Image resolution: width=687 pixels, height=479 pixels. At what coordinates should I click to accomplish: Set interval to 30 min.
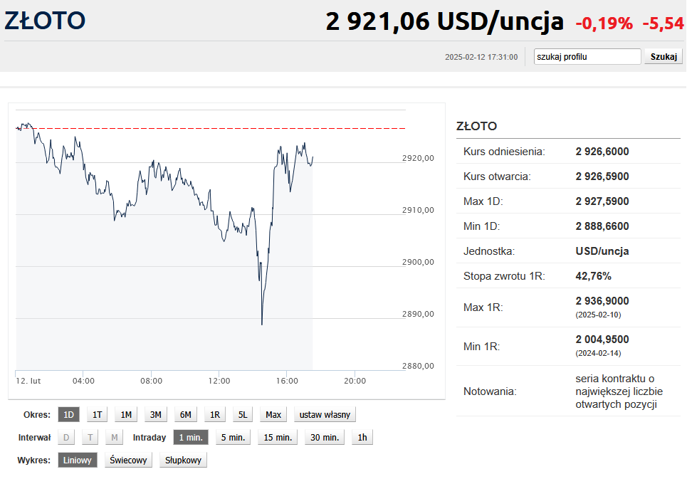click(325, 438)
